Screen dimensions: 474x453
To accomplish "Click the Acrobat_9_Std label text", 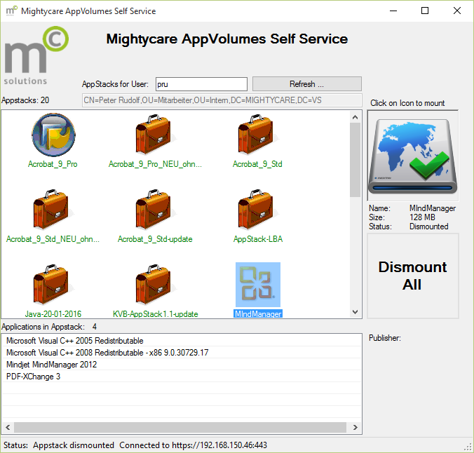I will 257,164.
